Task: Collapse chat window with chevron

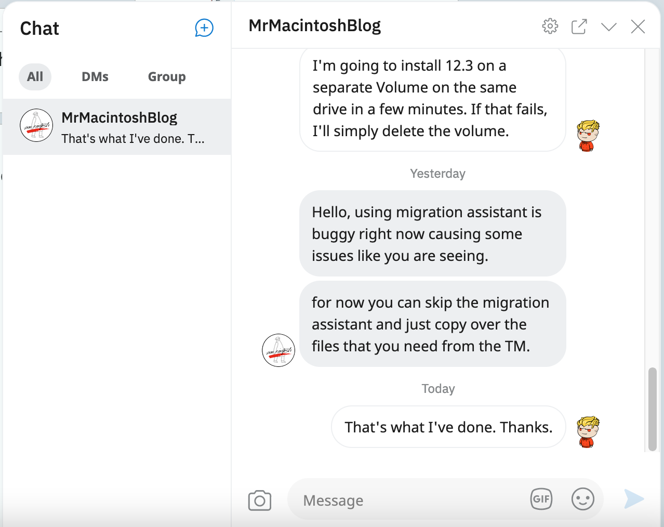Action: point(608,27)
